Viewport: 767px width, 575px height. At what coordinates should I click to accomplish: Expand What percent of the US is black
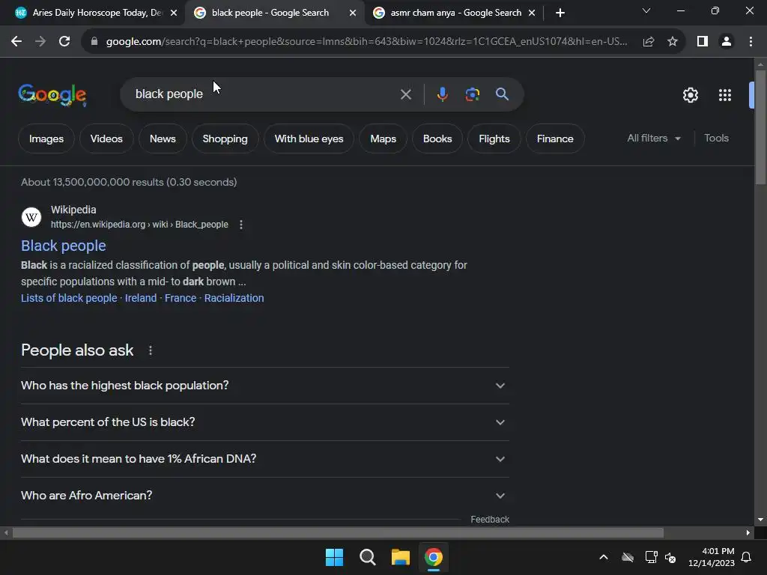click(264, 422)
